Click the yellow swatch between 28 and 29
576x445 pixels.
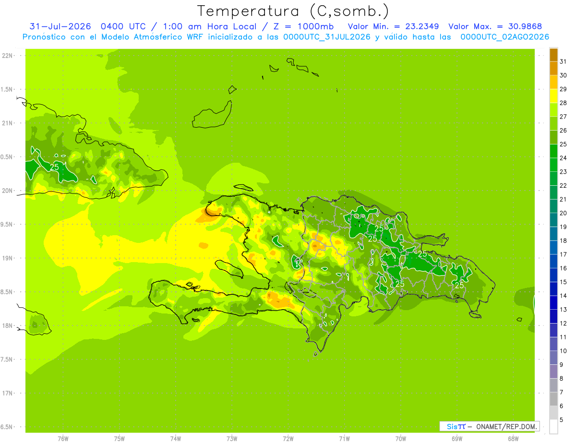click(x=553, y=96)
